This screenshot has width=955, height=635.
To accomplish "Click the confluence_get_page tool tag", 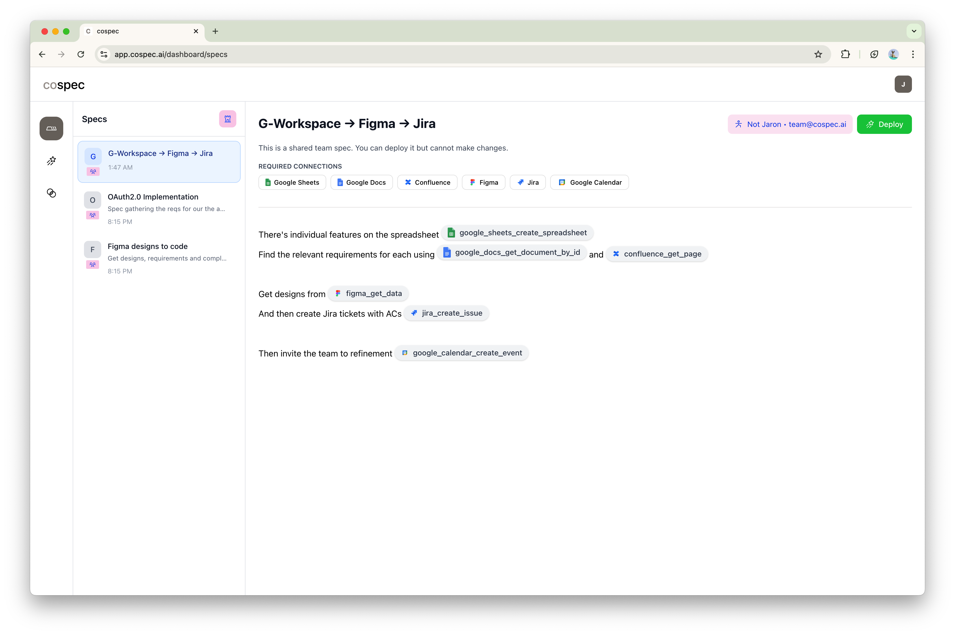I will tap(657, 254).
